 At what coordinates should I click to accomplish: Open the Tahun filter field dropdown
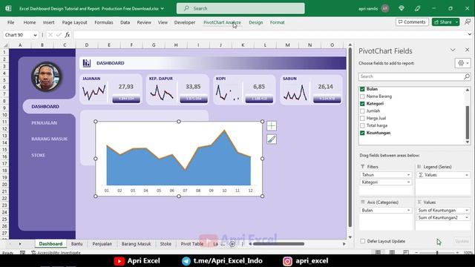tap(408, 175)
